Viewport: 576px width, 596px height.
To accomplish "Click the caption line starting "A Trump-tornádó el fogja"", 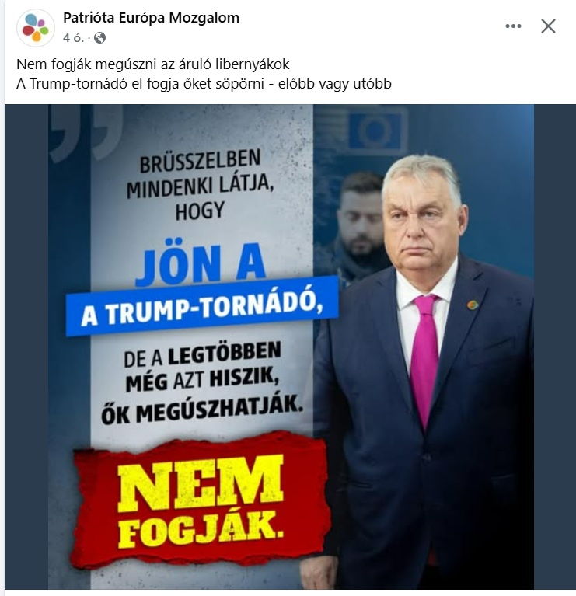I will pyautogui.click(x=204, y=84).
